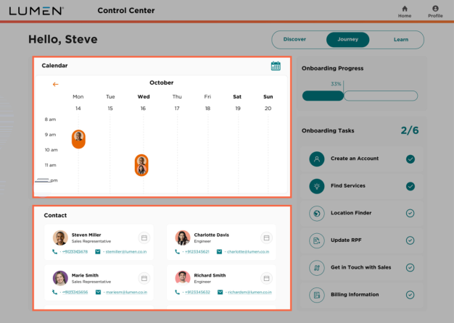Click Richard Smith's phone icon
454x323 pixels.
tap(177, 293)
